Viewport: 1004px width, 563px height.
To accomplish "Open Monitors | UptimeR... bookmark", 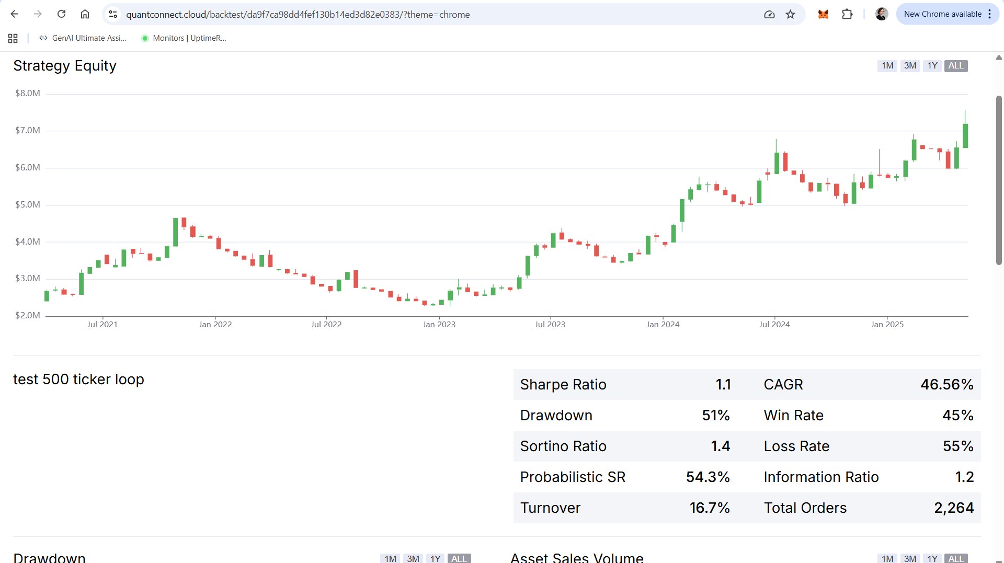I will [184, 38].
